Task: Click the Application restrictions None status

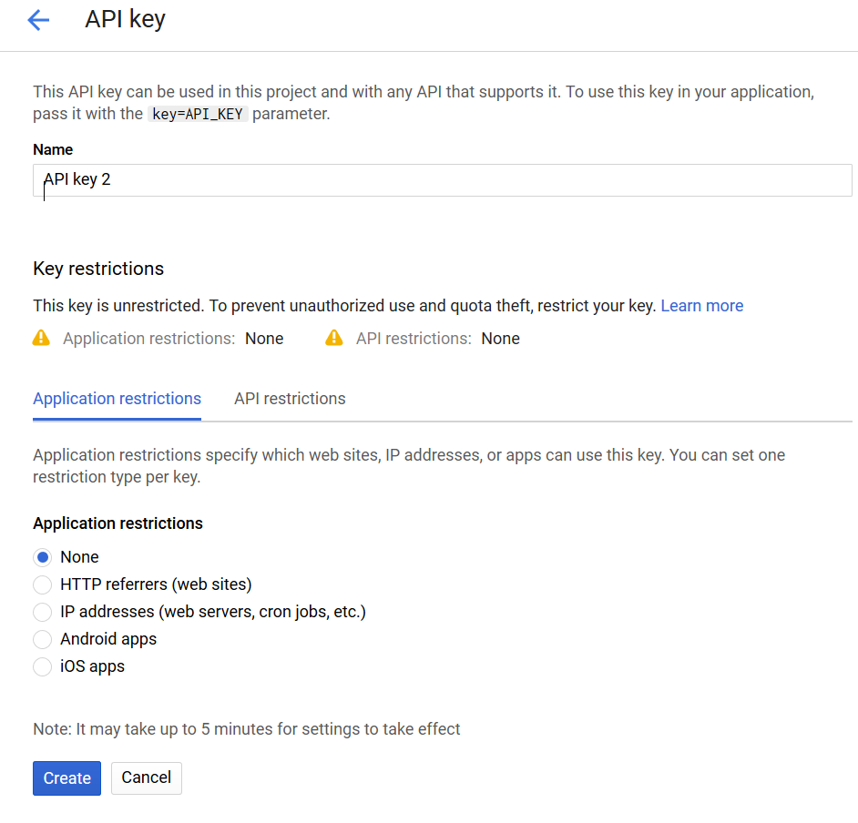Action: point(264,339)
